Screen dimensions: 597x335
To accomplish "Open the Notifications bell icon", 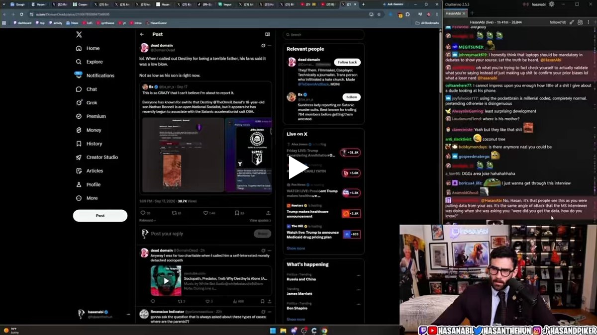I will (x=79, y=75).
